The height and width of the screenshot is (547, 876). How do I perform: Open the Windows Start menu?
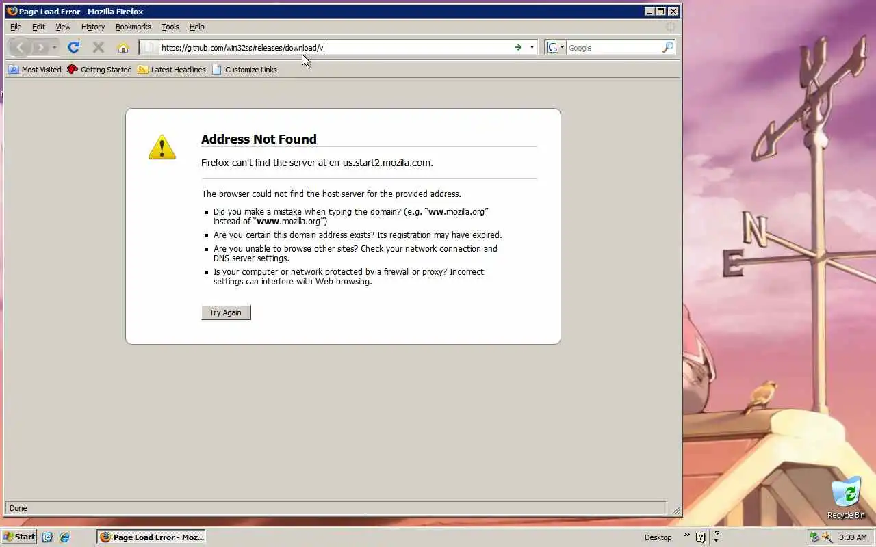[x=18, y=537]
